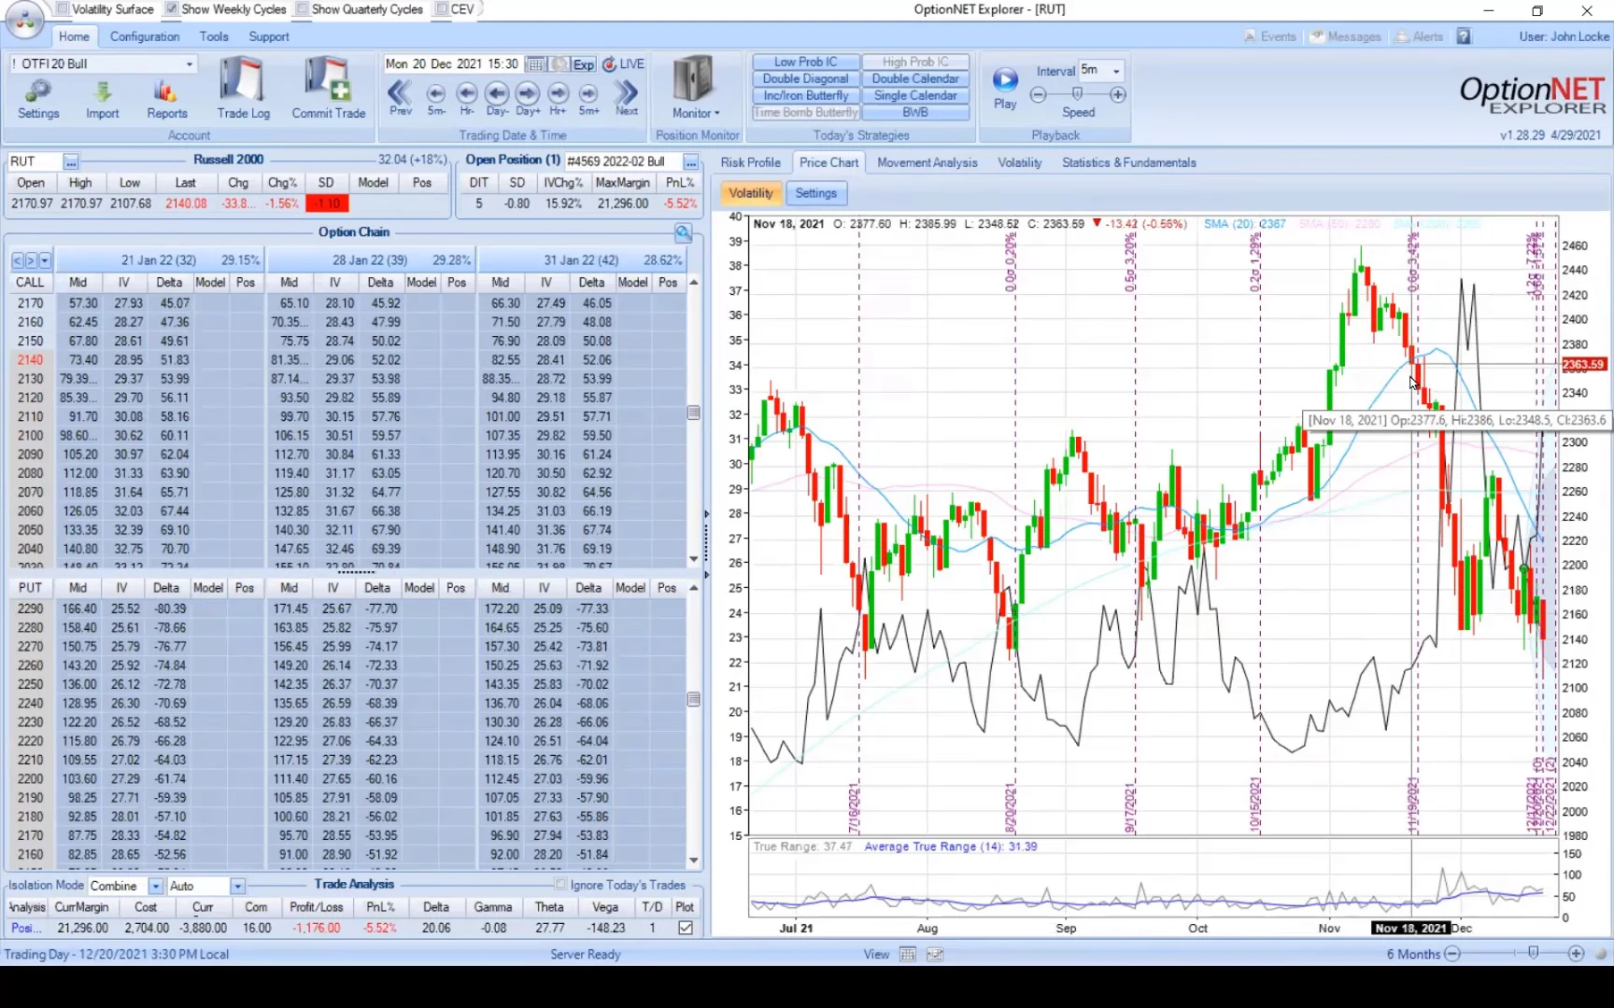Open position browse ellipsis button
The image size is (1614, 1008).
[690, 161]
